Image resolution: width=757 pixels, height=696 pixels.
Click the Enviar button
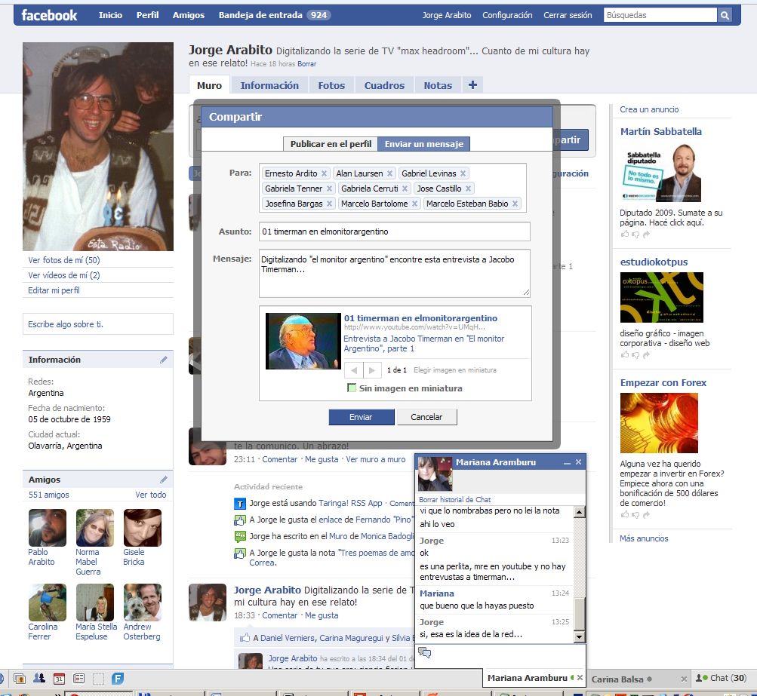pos(361,417)
